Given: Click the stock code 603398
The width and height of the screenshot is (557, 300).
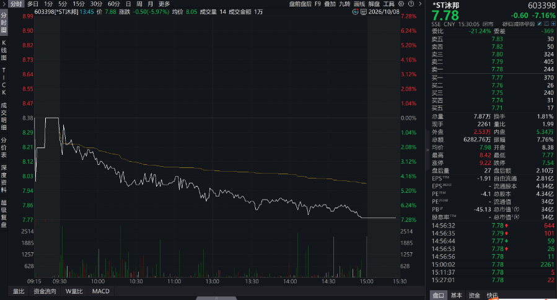Looking at the screenshot, I should pyautogui.click(x=542, y=6).
